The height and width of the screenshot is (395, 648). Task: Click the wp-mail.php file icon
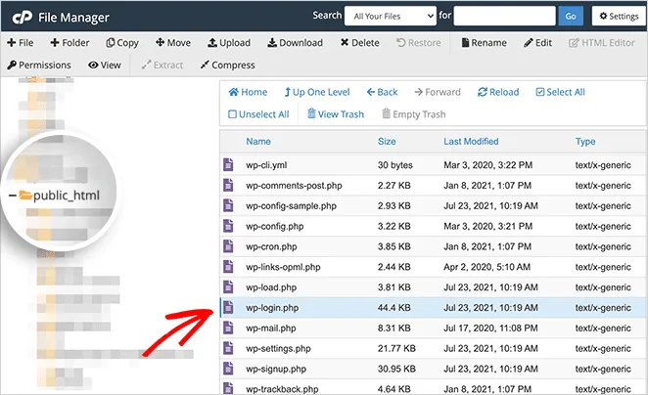(228, 329)
